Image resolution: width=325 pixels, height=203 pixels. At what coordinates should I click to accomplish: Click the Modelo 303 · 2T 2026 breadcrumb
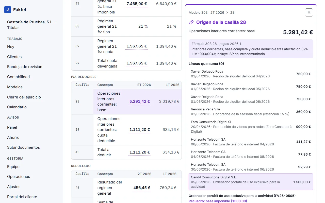[x=206, y=12]
